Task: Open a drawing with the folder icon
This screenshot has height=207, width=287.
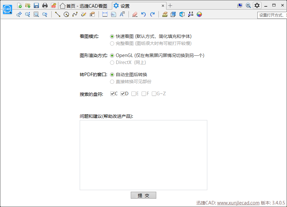Action: [x=28, y=5]
